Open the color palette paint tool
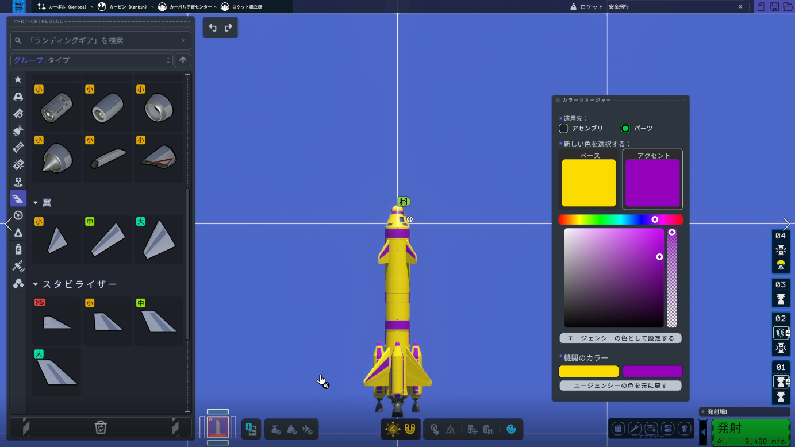 (x=511, y=429)
